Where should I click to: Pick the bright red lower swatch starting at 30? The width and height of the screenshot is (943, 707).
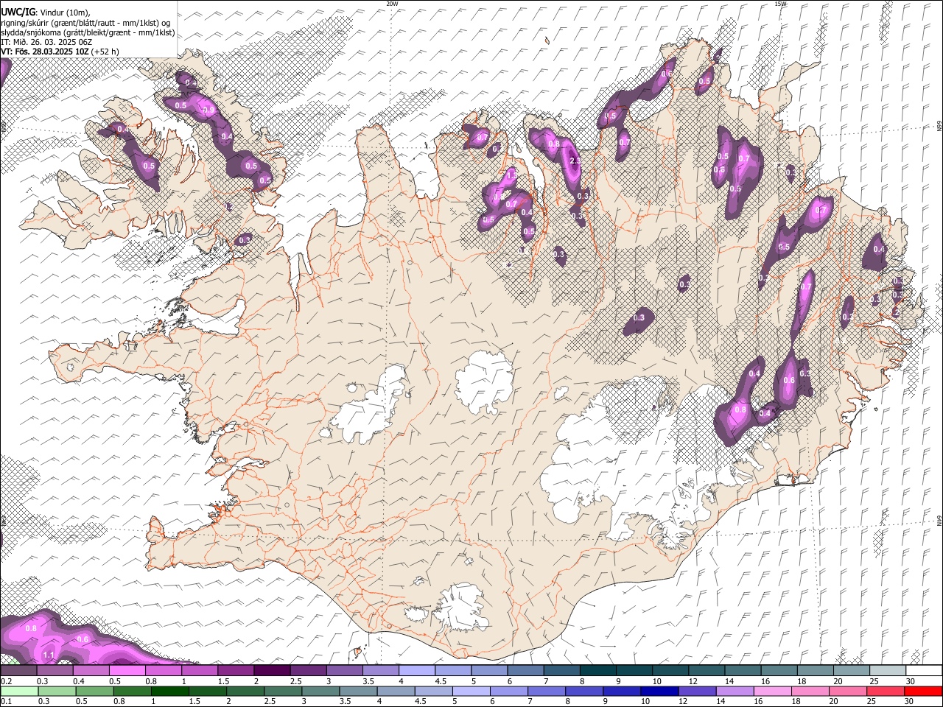tap(924, 691)
